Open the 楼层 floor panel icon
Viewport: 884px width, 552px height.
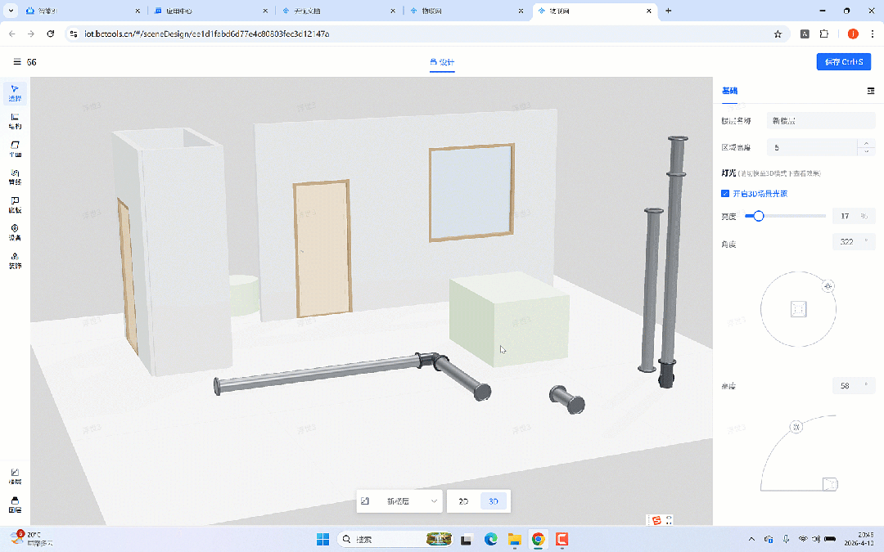pos(15,477)
